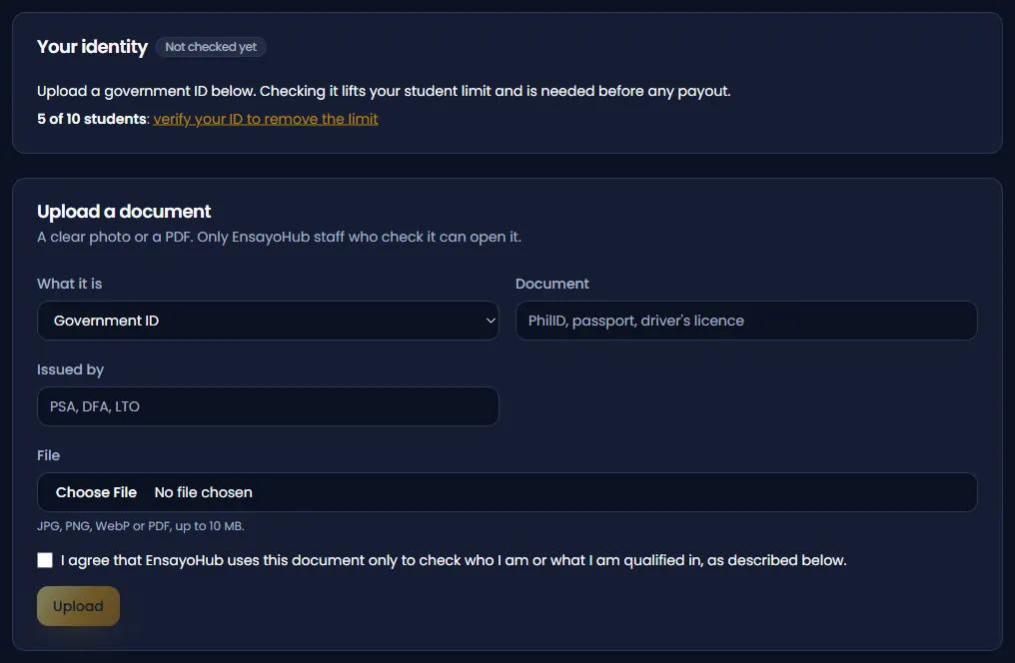Click the File field label
This screenshot has height=663, width=1015.
pos(49,455)
